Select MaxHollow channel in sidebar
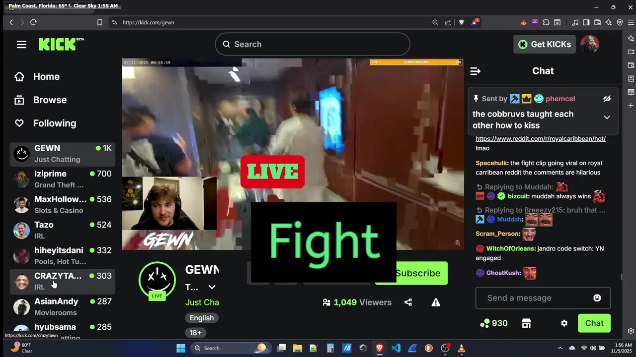This screenshot has height=357, width=636. point(63,205)
